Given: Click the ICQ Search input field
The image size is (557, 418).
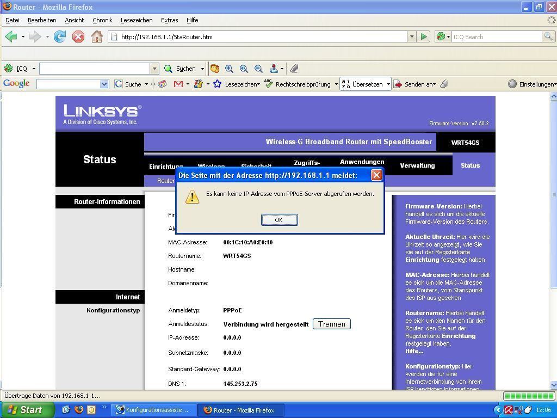Looking at the screenshot, I should coord(497,36).
